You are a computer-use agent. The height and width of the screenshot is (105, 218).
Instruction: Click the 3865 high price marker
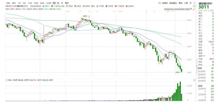pos(85,16)
